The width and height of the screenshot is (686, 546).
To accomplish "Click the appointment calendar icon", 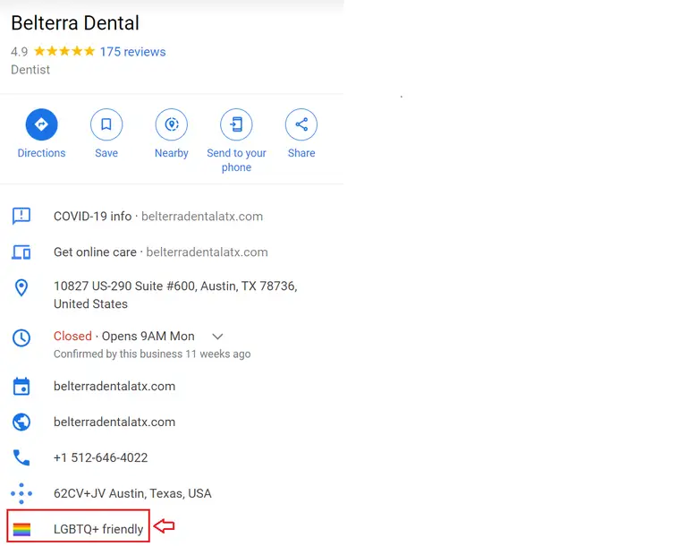I will point(21,386).
